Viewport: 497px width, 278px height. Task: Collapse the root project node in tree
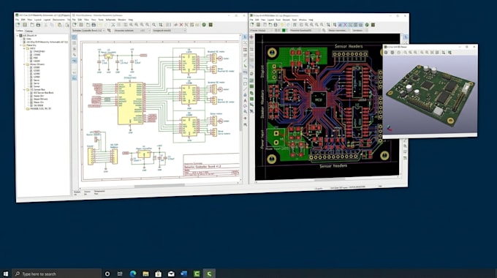(18, 36)
